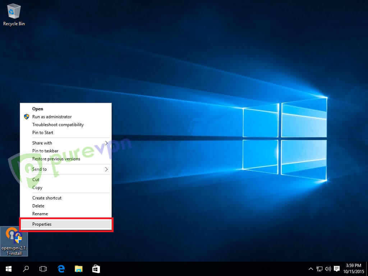
Task: Open the volume speaker tray icon
Action: tap(328, 269)
